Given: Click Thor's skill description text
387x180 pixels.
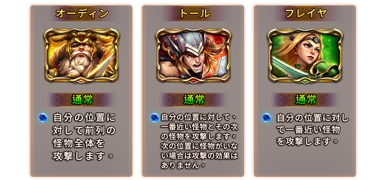Looking at the screenshot, I should (x=200, y=141).
